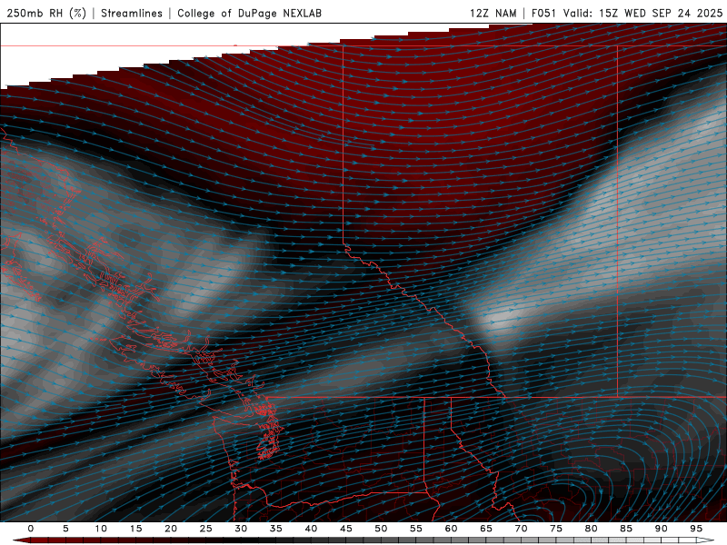Click the 5 label on color scale

click(65, 529)
